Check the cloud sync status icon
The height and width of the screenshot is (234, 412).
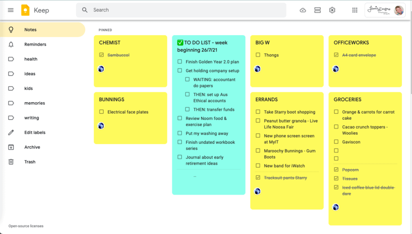[x=303, y=10]
